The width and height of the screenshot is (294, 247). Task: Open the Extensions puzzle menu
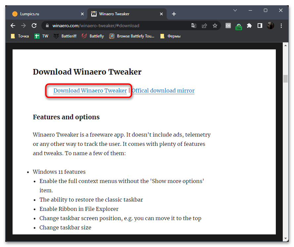(249, 26)
